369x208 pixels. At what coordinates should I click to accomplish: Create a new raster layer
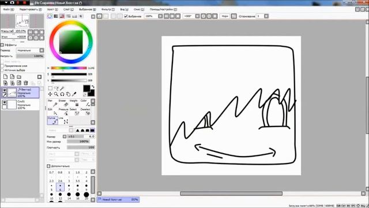point(5,77)
